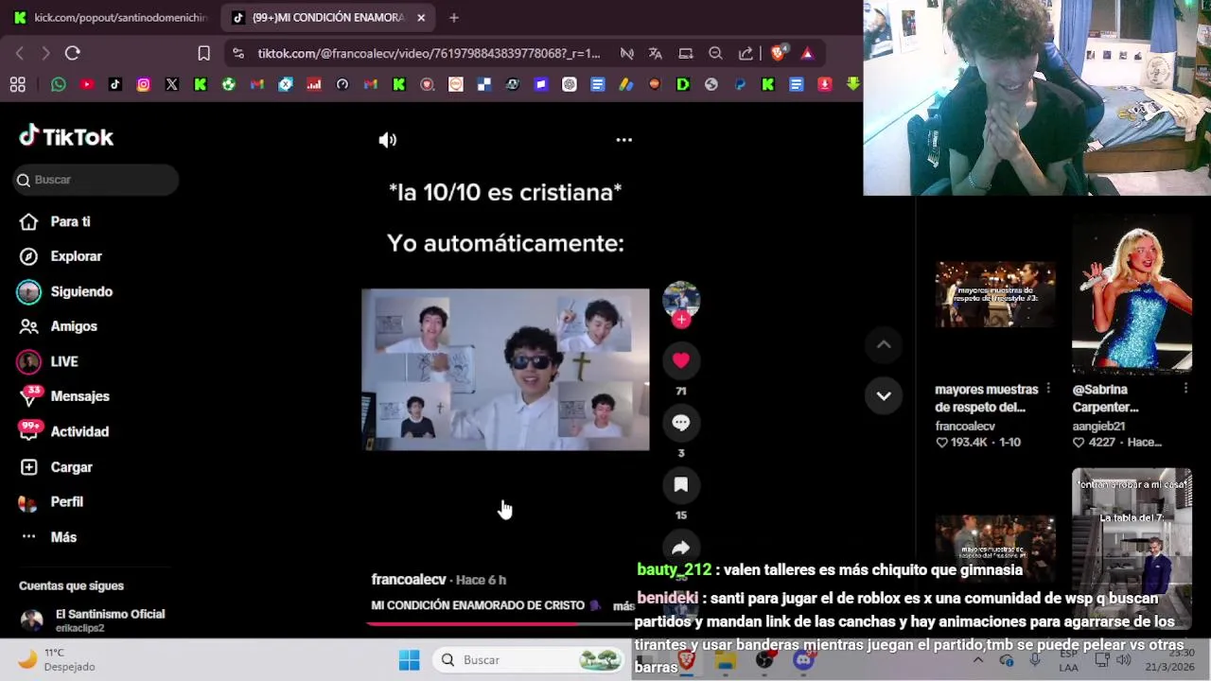Open a new browser tab
The image size is (1211, 681).
(454, 18)
